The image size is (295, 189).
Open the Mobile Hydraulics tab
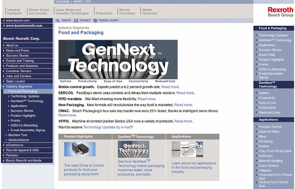click(x=150, y=11)
